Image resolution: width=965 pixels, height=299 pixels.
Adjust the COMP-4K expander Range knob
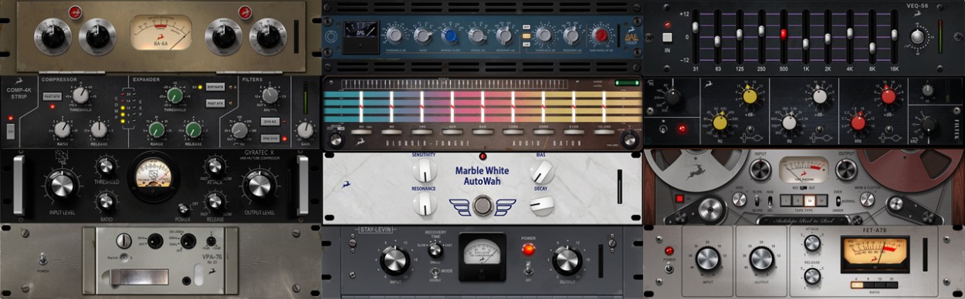point(157,129)
